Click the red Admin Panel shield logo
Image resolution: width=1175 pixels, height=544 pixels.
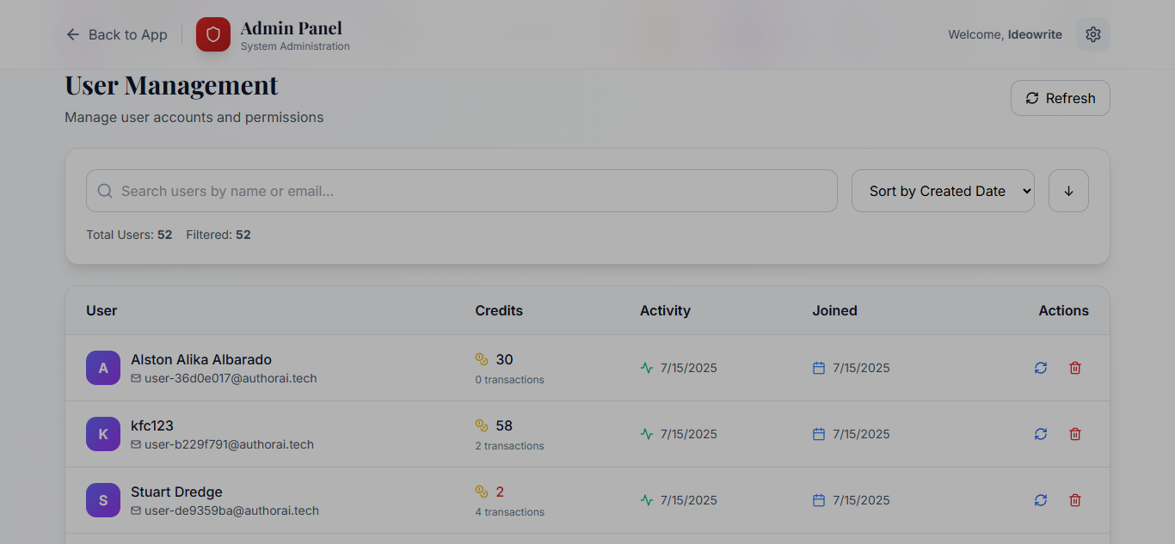[213, 34]
